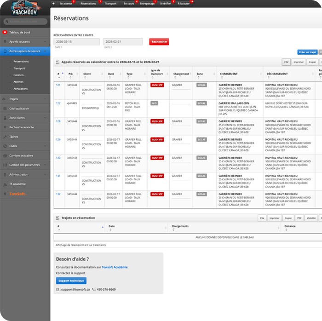
Task: Expand the Trajets menu arrow
Action: point(45,99)
